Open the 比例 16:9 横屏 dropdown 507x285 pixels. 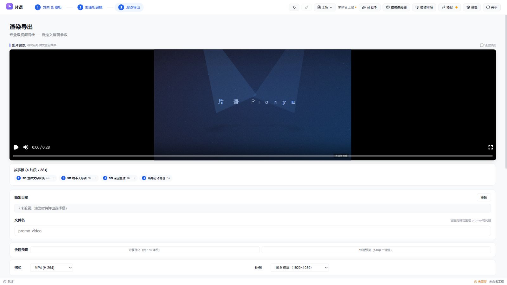tap(300, 268)
